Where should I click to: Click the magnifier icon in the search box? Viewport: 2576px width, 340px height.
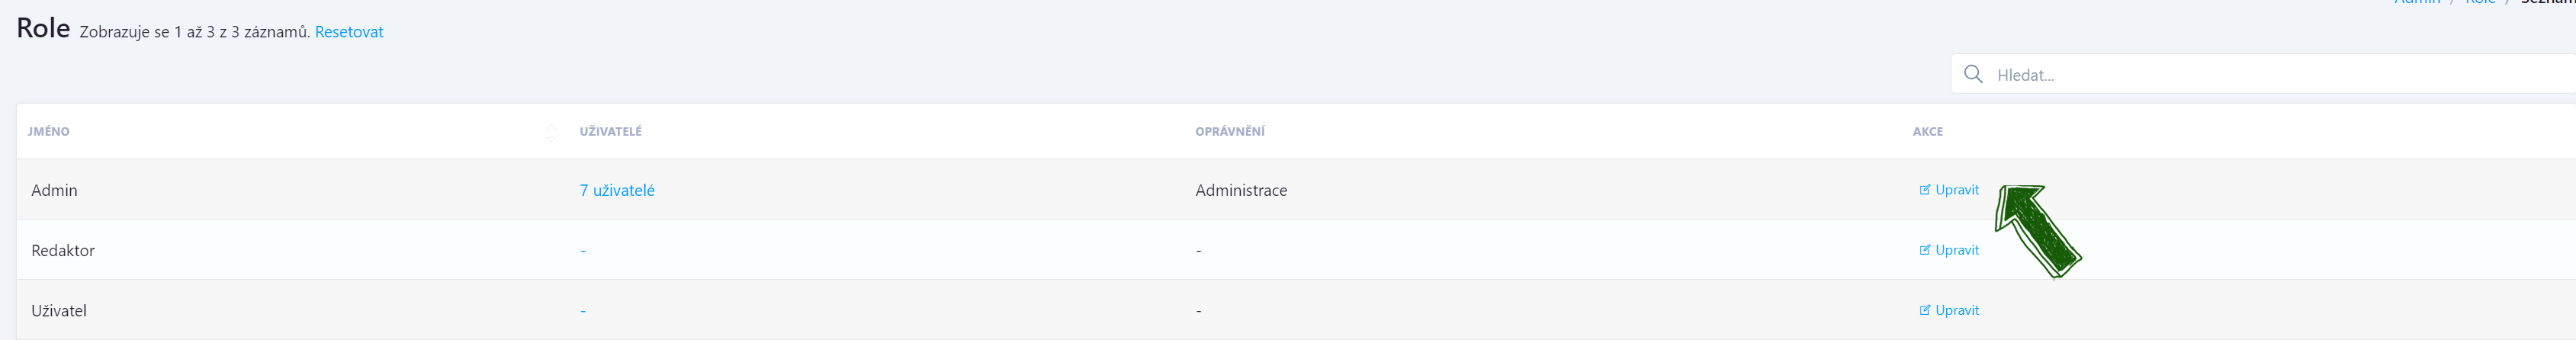[x=1972, y=74]
